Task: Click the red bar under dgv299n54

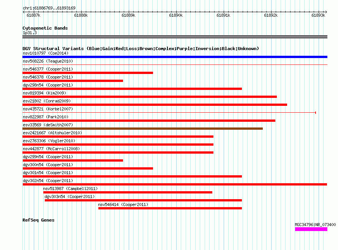Action: (x=73, y=160)
